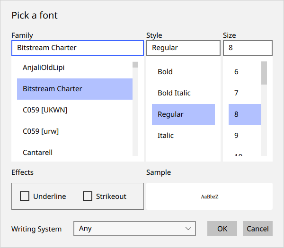
Task: Click the Family text field
Action: point(77,48)
